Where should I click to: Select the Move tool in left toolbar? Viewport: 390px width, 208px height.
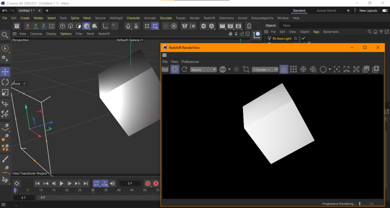pos(5,72)
